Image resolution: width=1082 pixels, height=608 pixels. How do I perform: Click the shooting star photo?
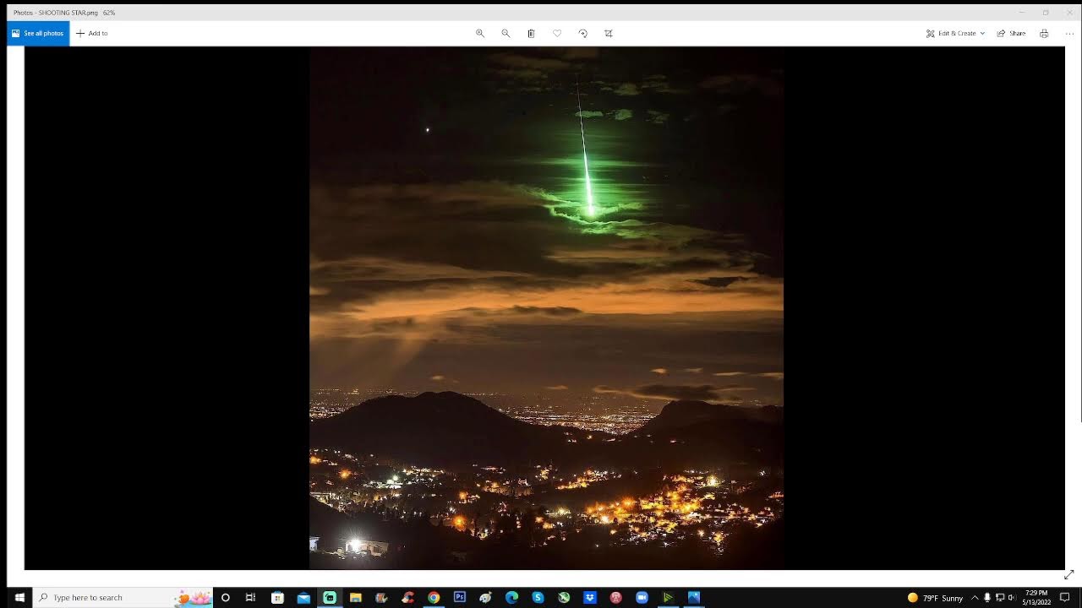tap(546, 308)
